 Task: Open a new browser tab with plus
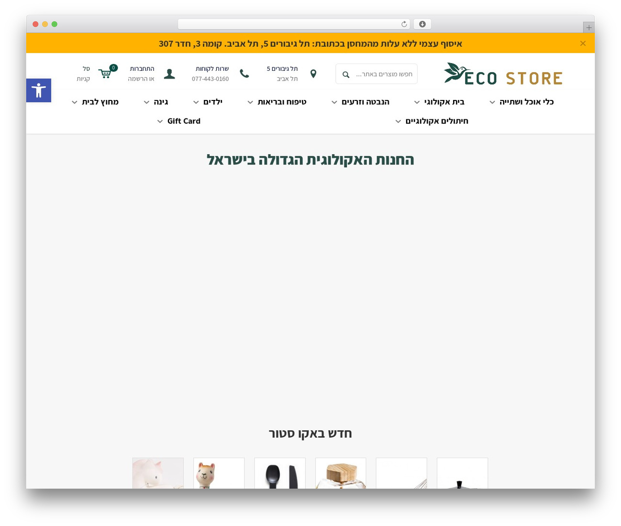588,28
